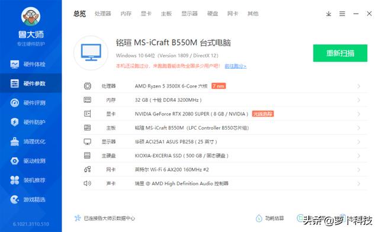Switch to the 处理器 tab
The height and width of the screenshot is (232, 379).
click(x=102, y=14)
